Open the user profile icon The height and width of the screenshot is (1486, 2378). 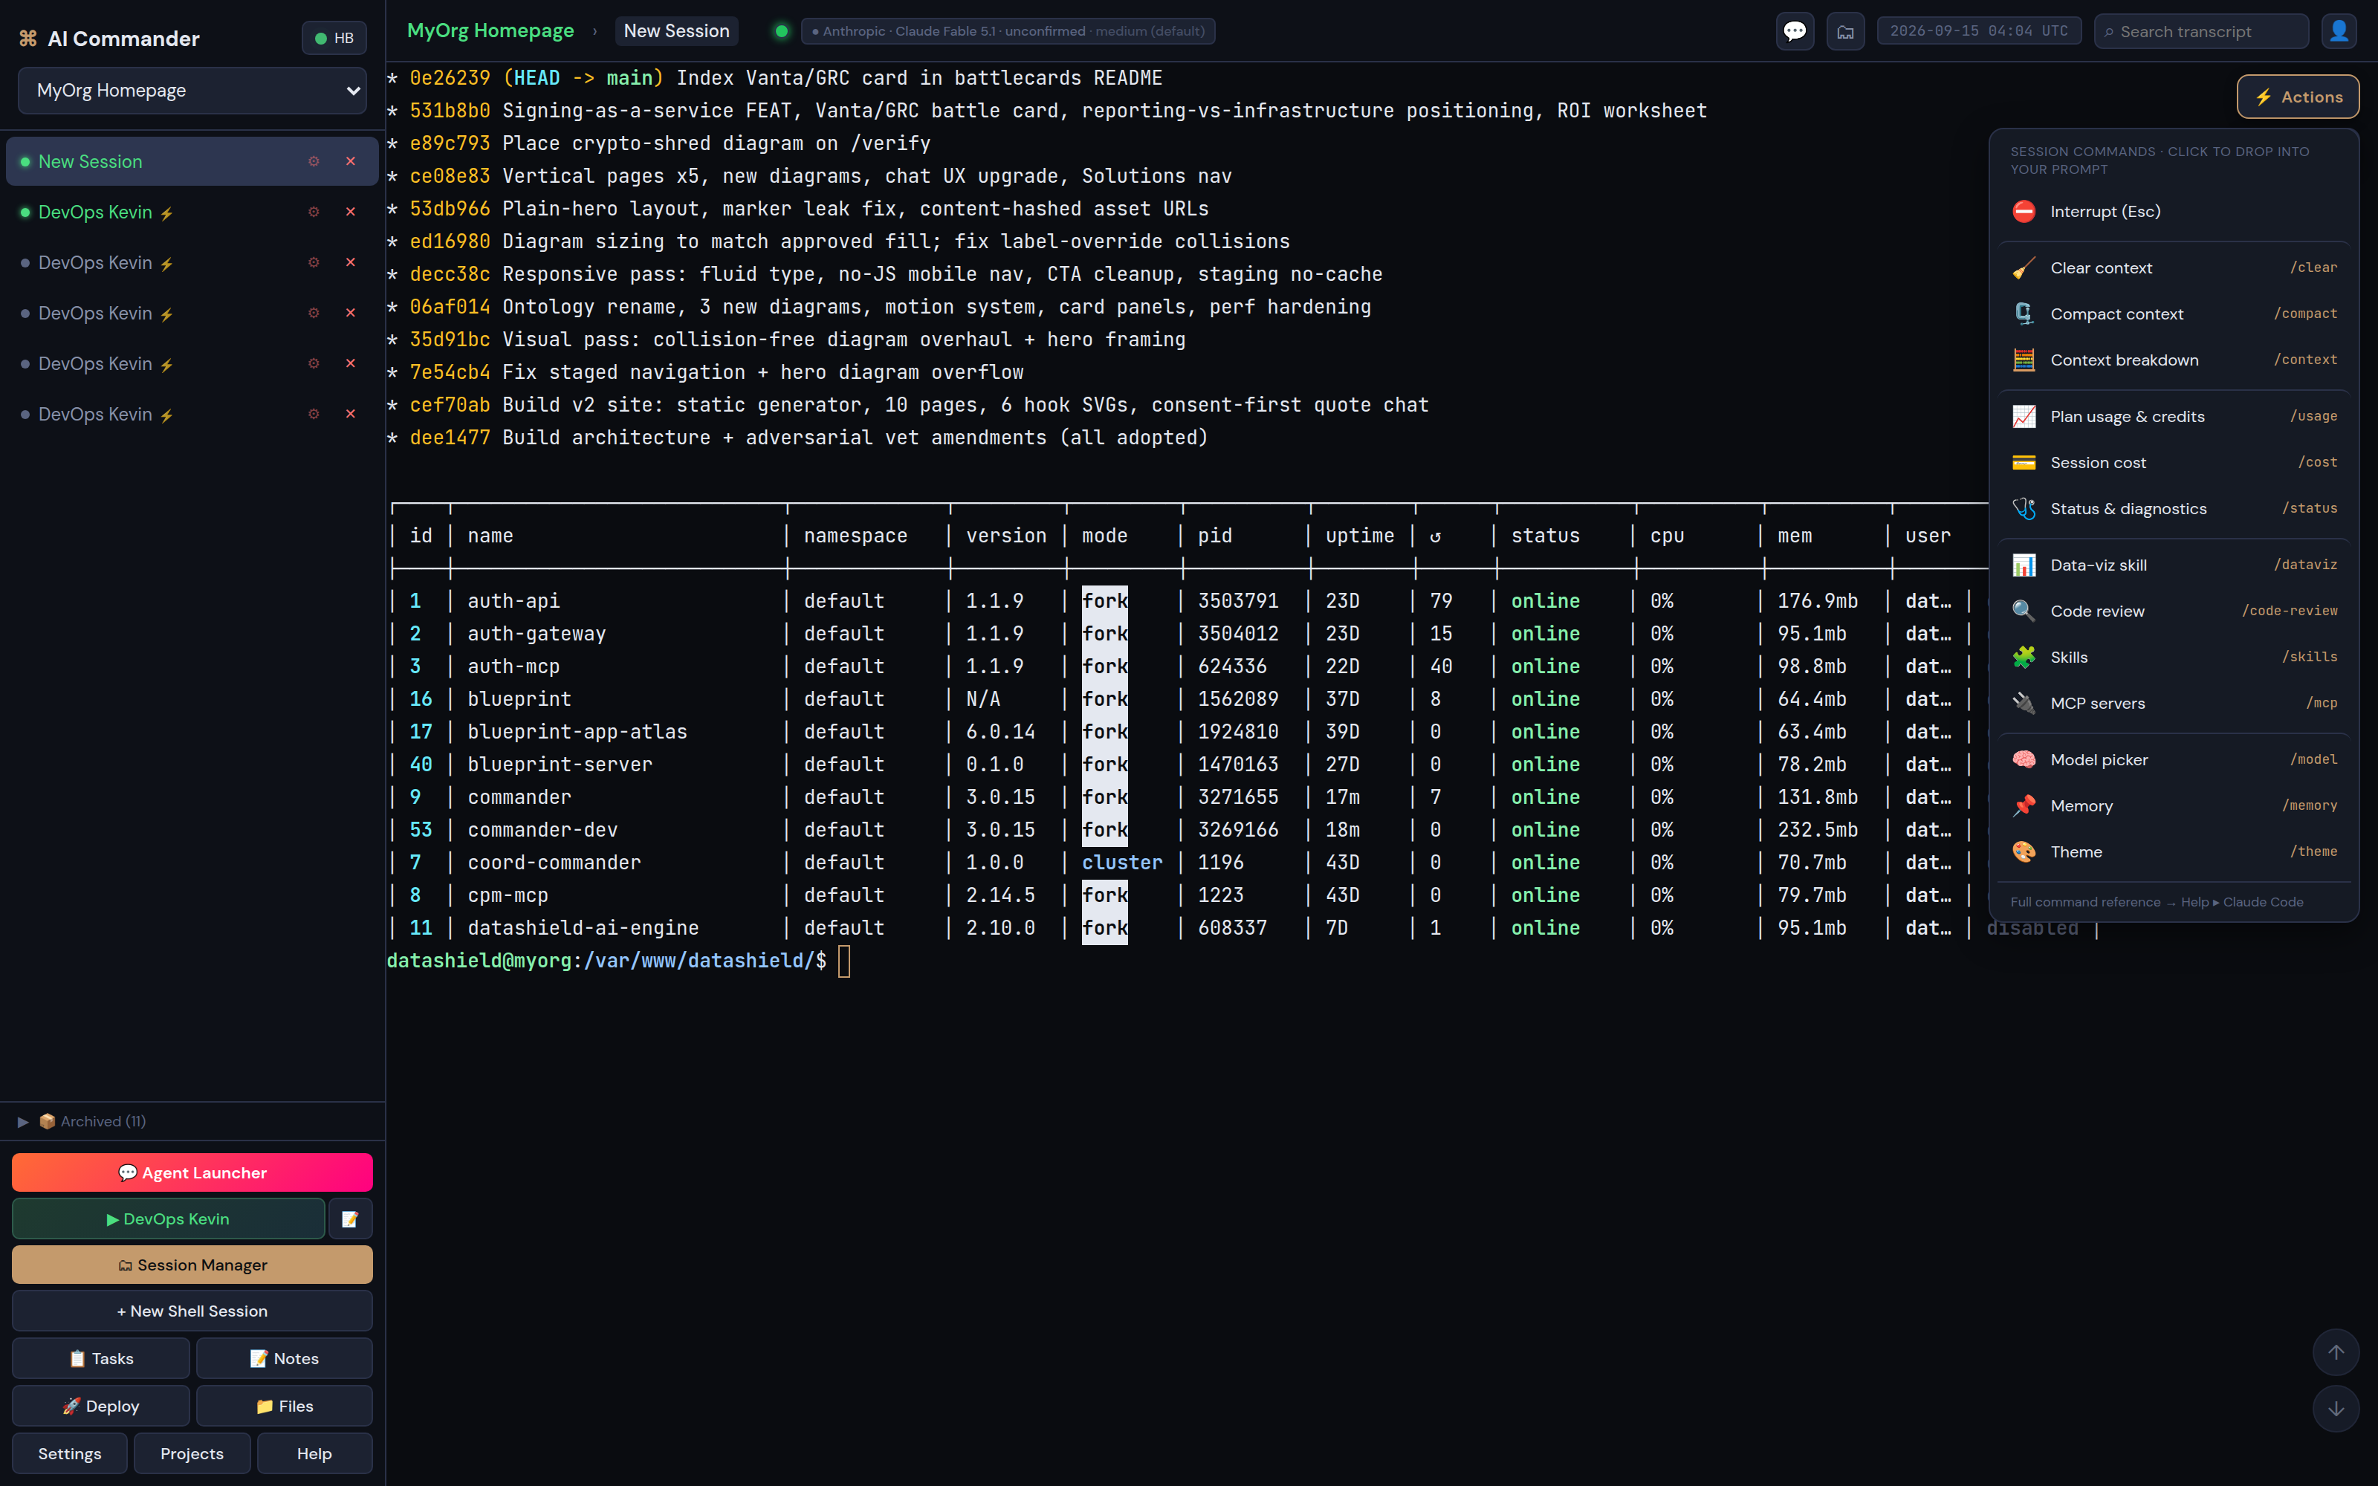[2339, 31]
